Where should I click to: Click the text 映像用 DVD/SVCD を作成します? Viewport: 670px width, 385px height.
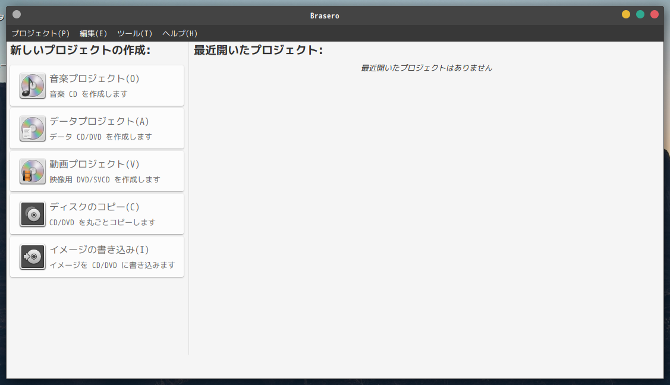[x=105, y=179]
